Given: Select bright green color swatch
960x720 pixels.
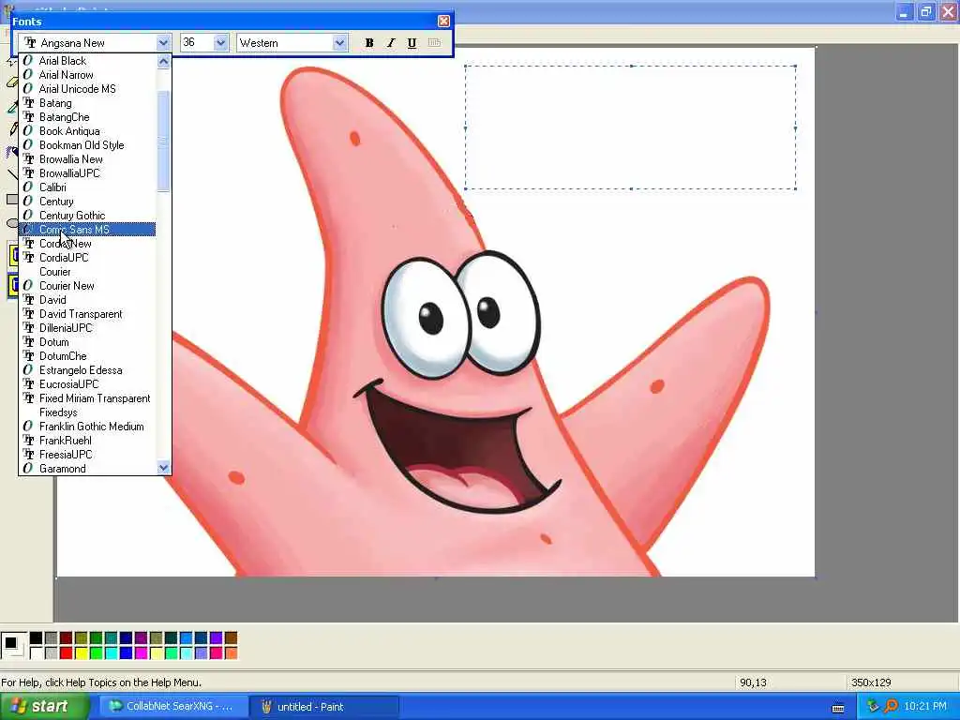Looking at the screenshot, I should [x=97, y=652].
